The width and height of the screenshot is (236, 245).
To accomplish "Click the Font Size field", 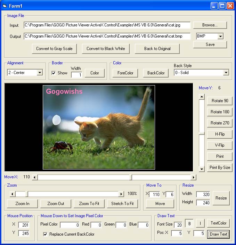I will point(178,225).
